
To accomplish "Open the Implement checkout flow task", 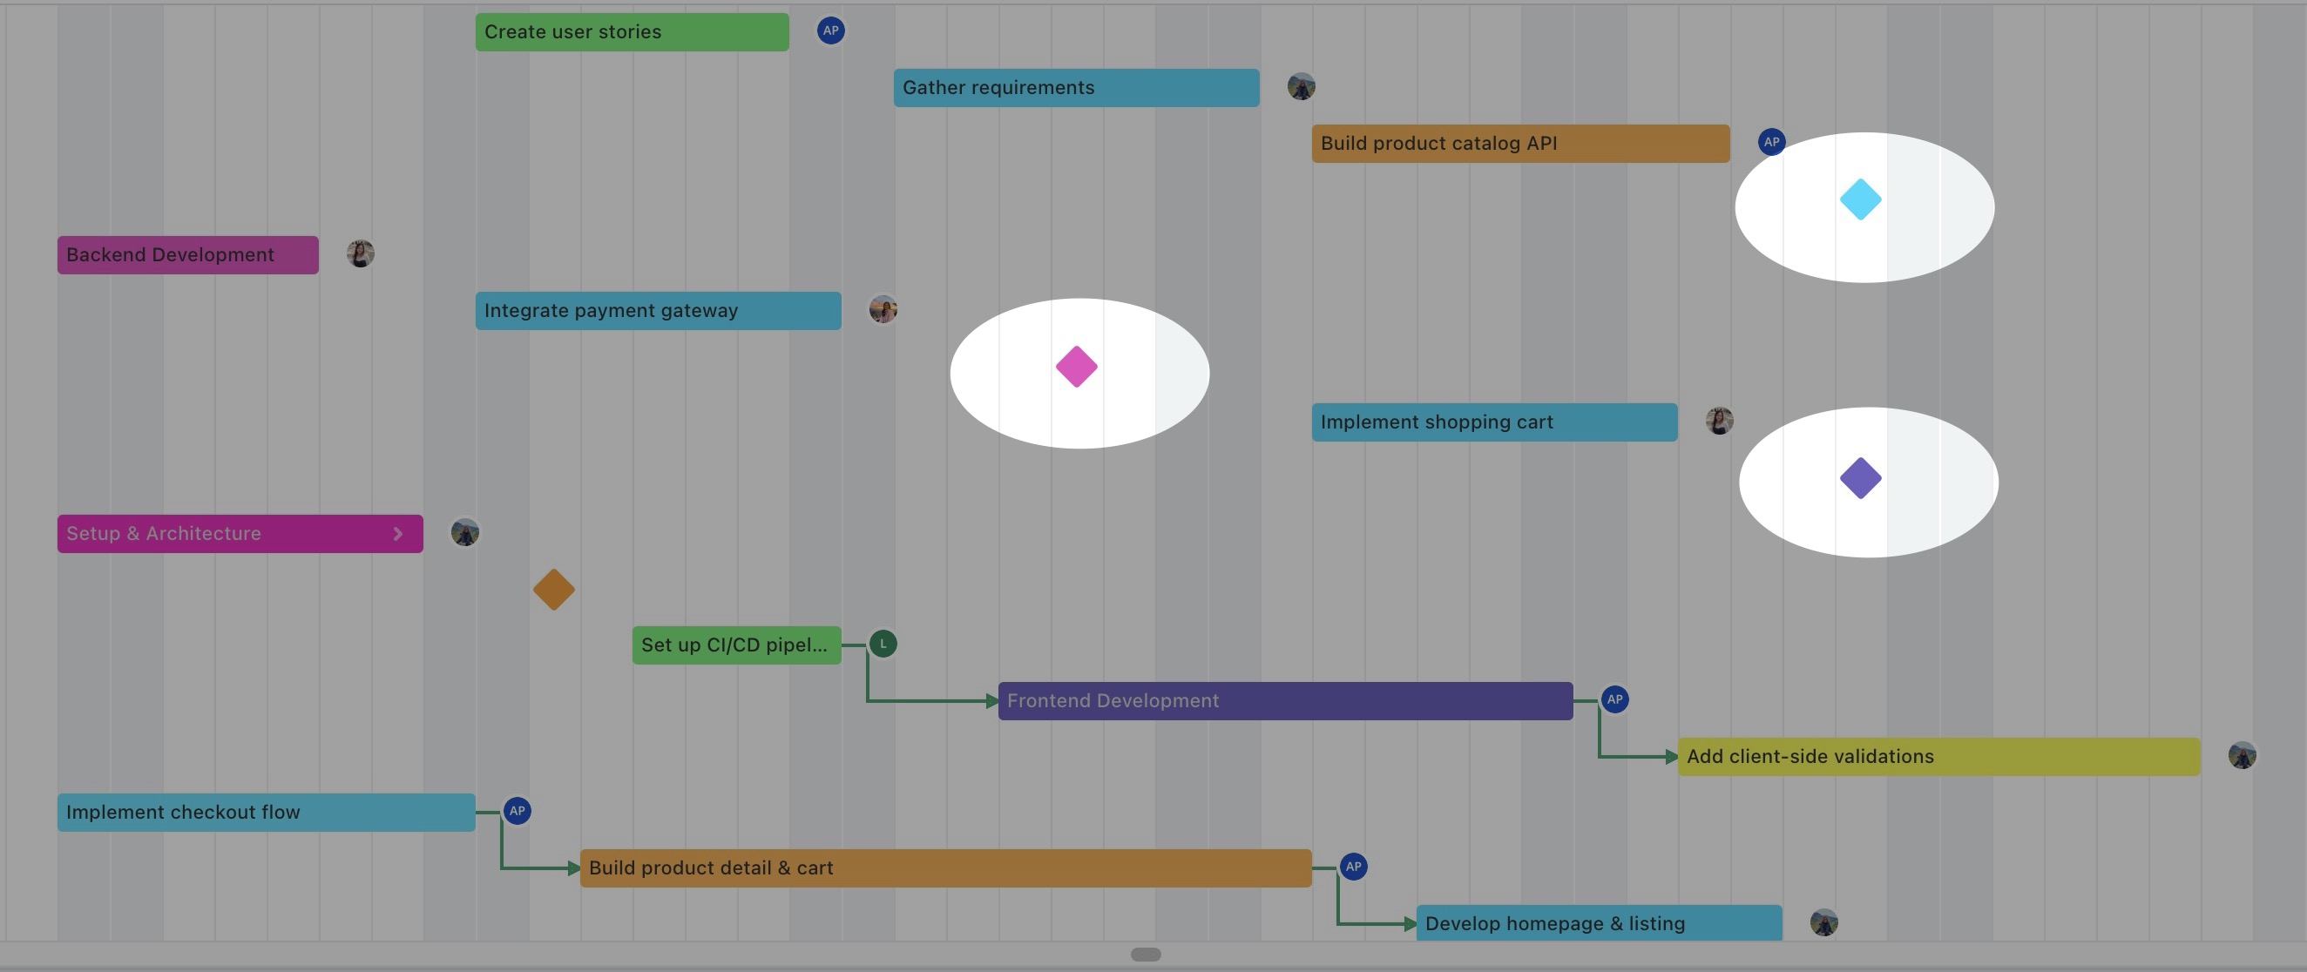I will click(266, 813).
